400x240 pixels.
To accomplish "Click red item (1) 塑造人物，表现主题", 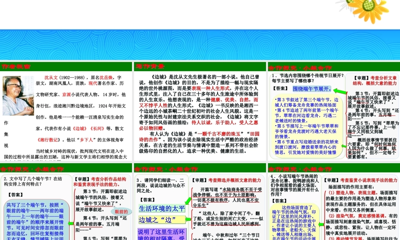I will [352, 193].
